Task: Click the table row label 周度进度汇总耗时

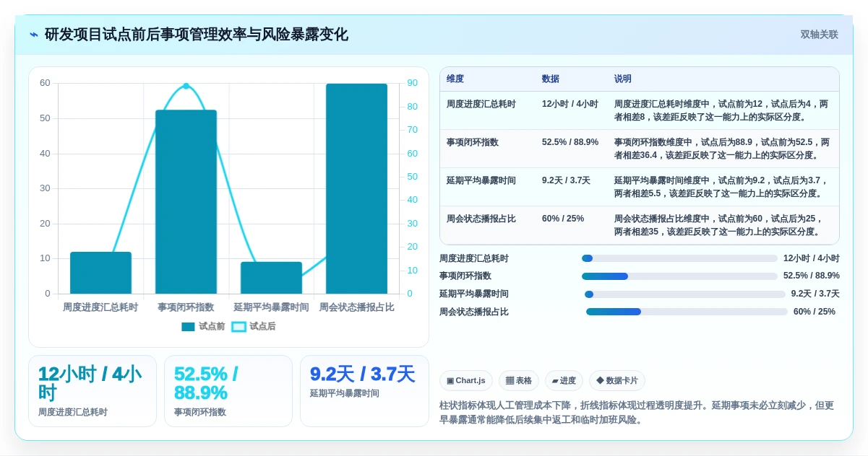Action: click(481, 104)
